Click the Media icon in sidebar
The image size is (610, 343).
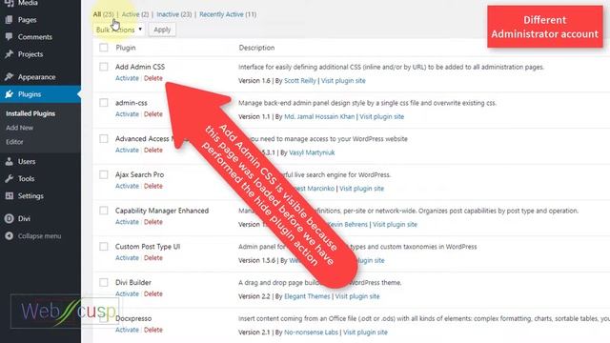click(10, 3)
